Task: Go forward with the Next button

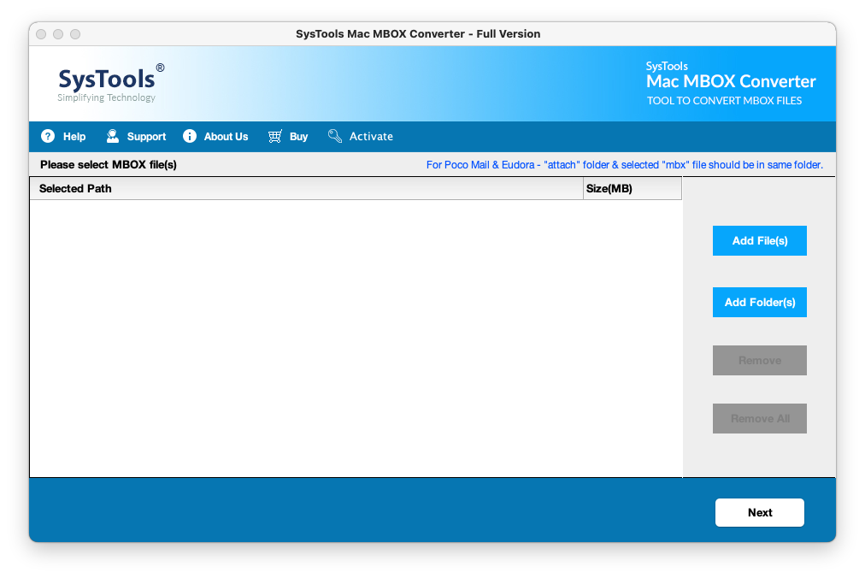Action: point(760,512)
